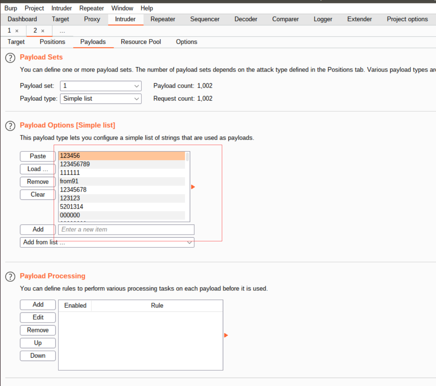The width and height of the screenshot is (436, 386).
Task: Click the Clear button
Action: tap(38, 195)
